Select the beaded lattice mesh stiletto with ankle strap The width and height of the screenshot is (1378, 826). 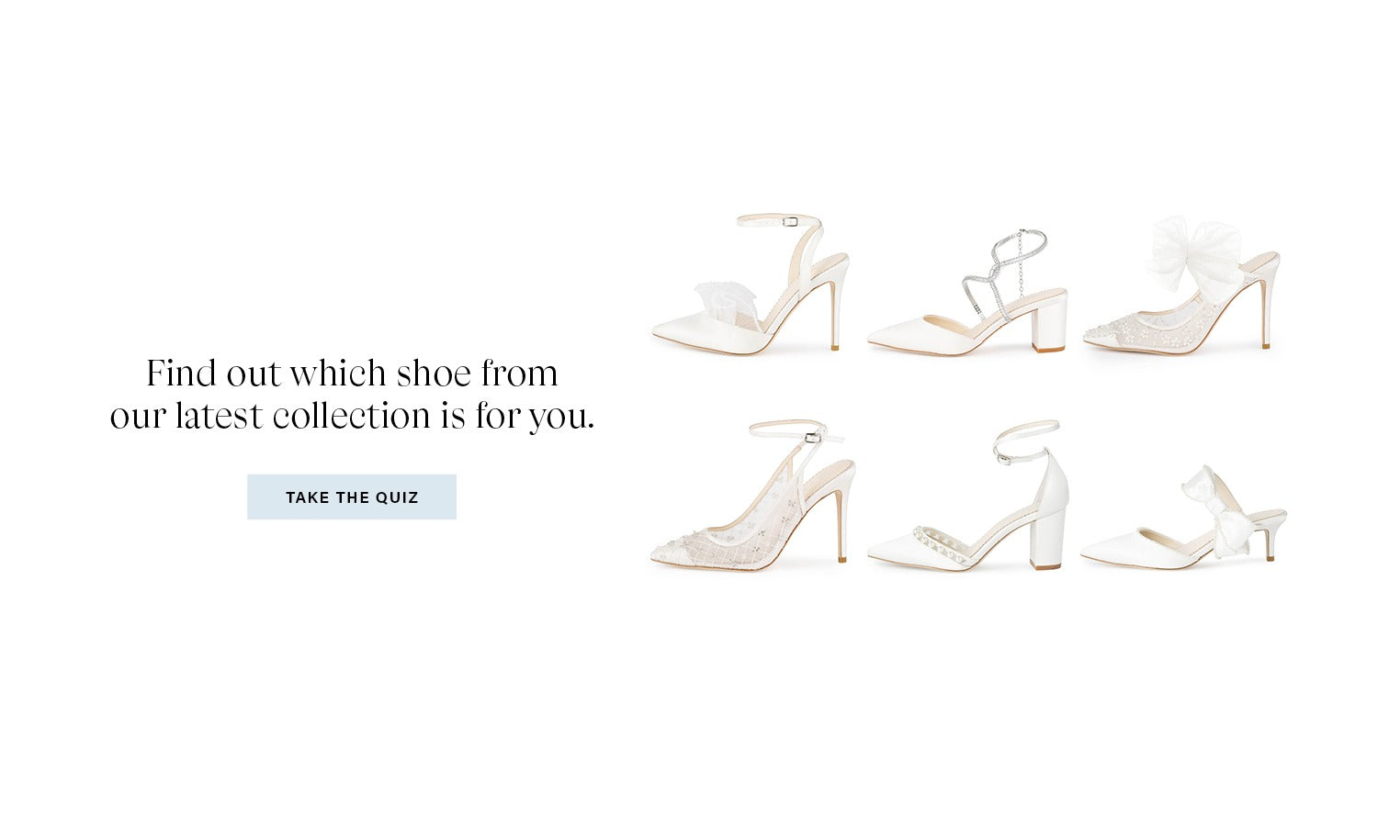[x=752, y=497]
